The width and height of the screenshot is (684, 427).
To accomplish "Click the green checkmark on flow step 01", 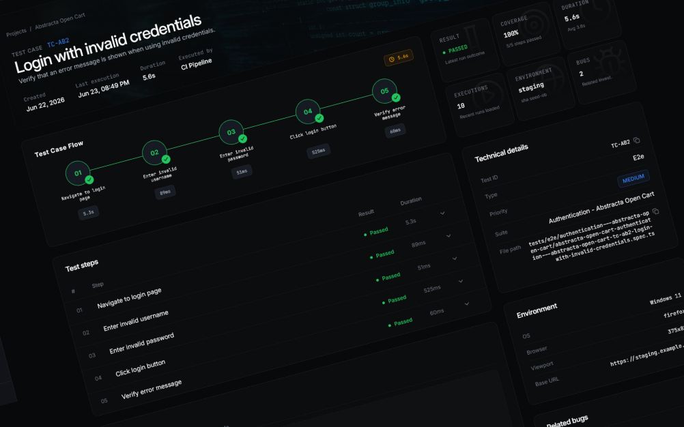I will pos(89,179).
